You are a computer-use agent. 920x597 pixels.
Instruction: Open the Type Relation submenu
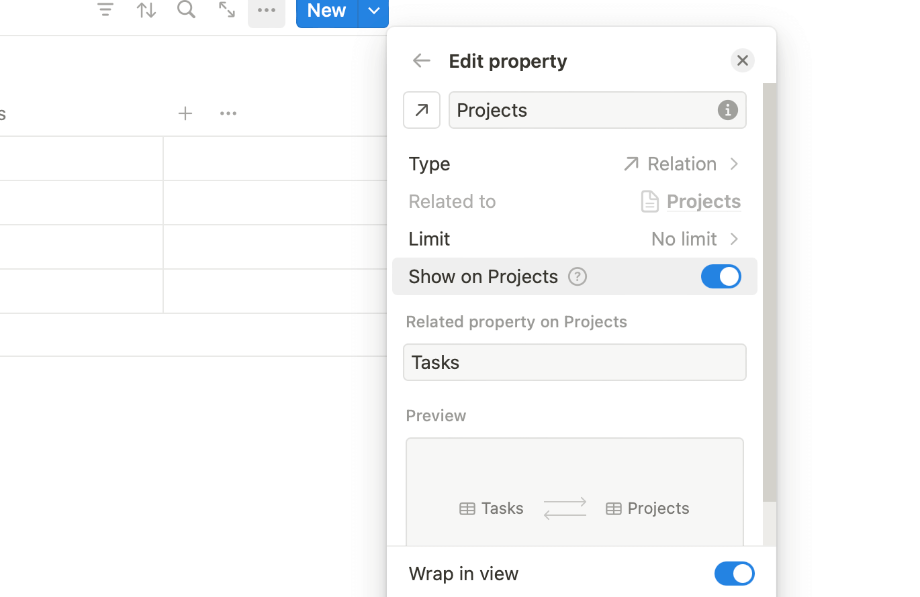tap(680, 164)
